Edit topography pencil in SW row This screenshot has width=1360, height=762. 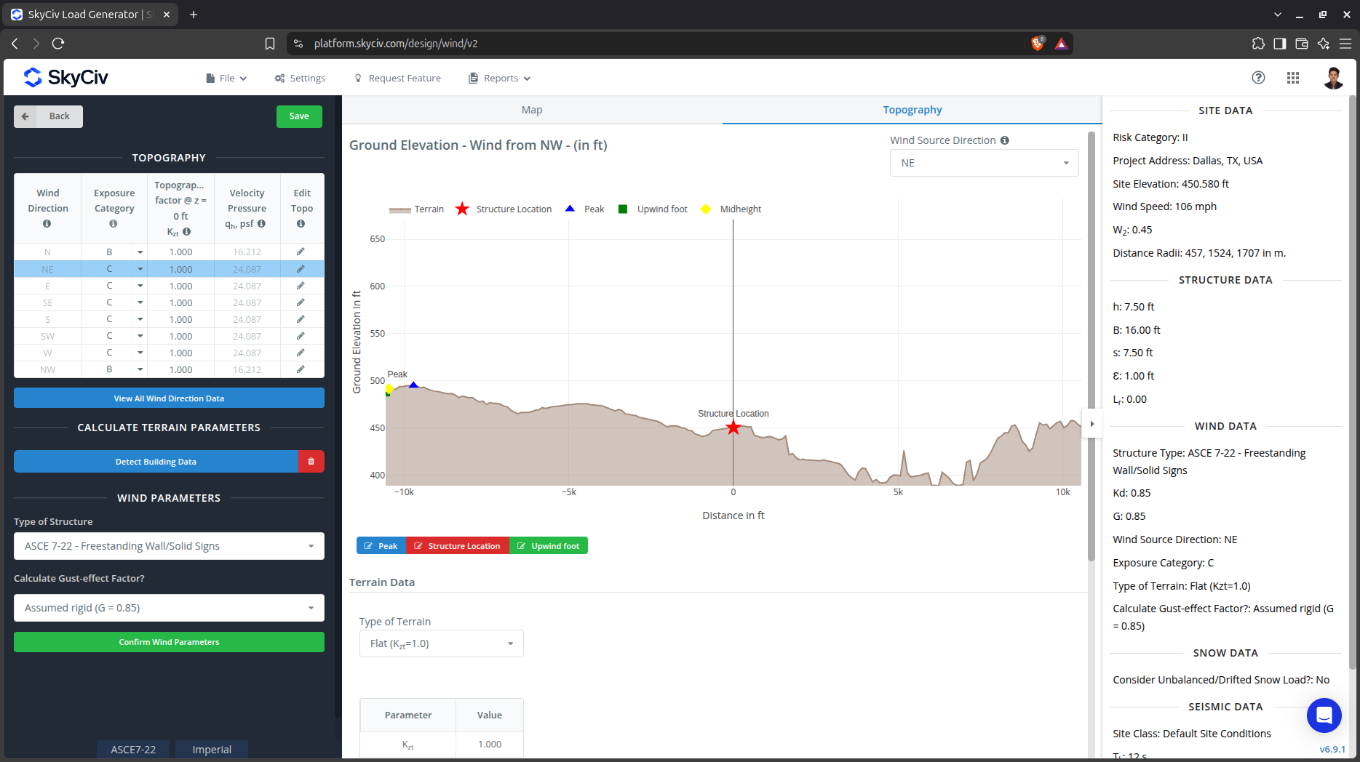[x=301, y=336]
